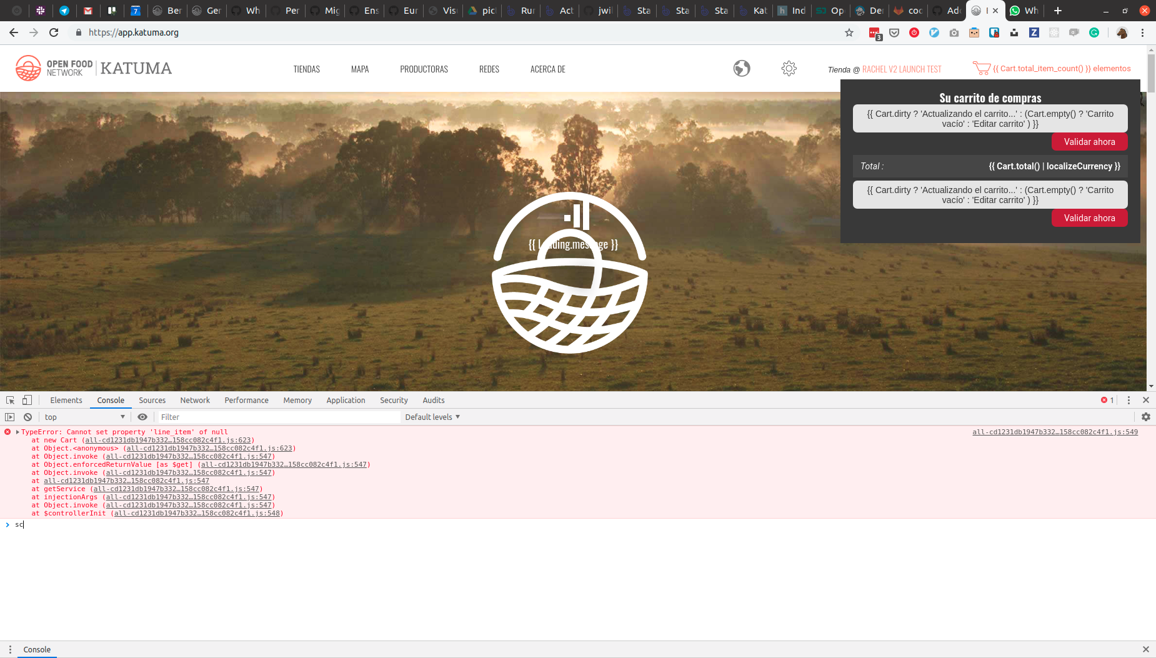The height and width of the screenshot is (658, 1156).
Task: Open the Slack pinned tab
Action: [41, 11]
